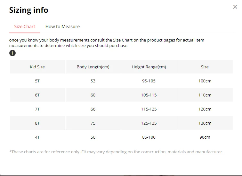Click the body length value 75
Viewport: 242px width, 176px height.
point(93,123)
